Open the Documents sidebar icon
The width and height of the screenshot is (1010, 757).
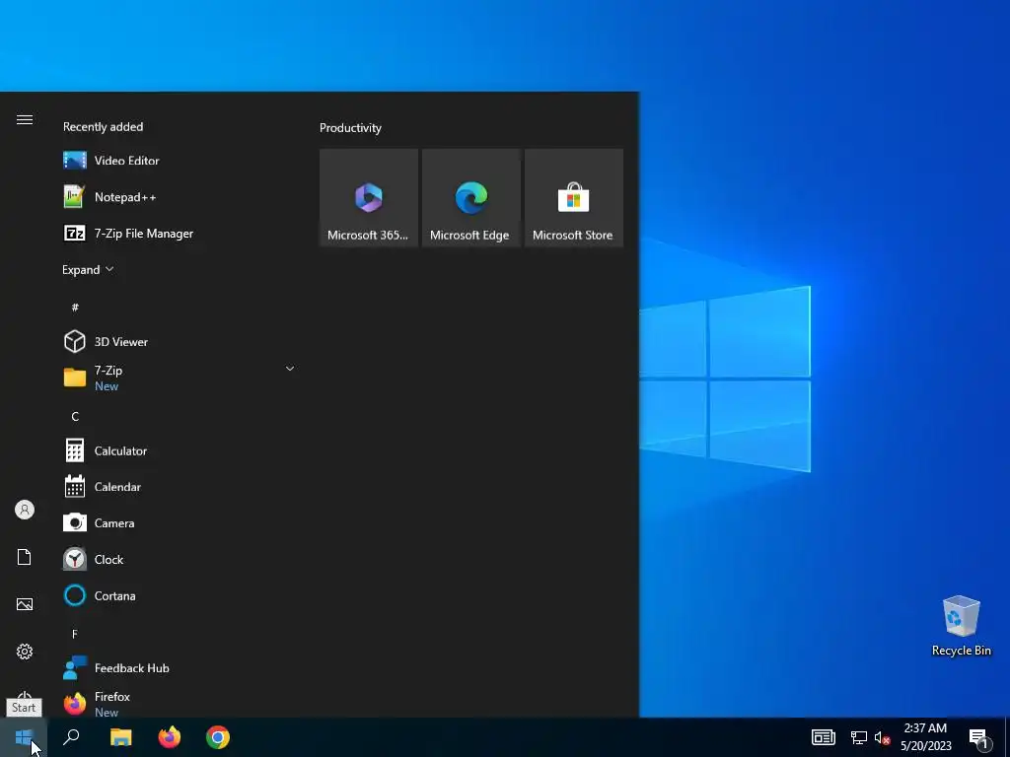(x=25, y=557)
